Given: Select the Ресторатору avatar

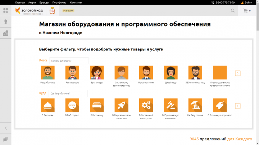Looking at the screenshot, I should point(72,72).
